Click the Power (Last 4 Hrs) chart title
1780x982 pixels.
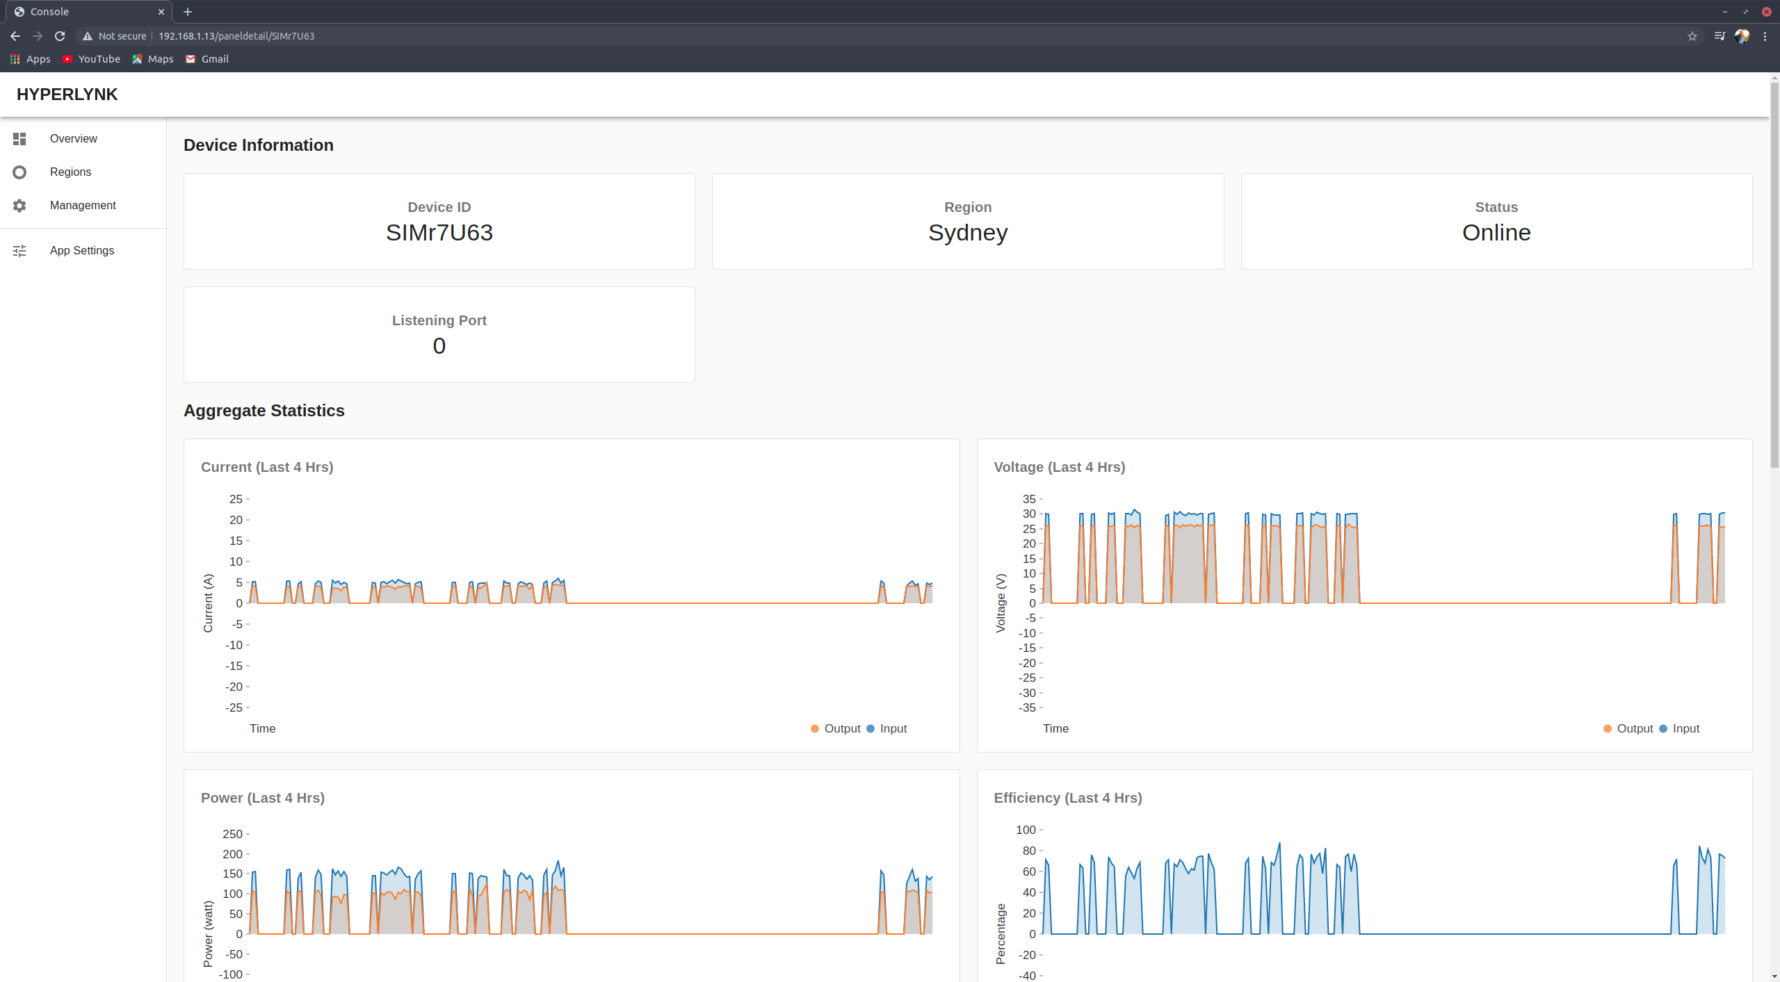(263, 798)
